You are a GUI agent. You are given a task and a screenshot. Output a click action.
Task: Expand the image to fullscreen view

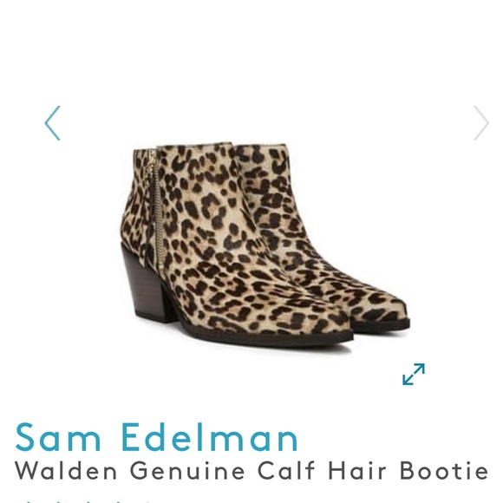[x=414, y=374]
